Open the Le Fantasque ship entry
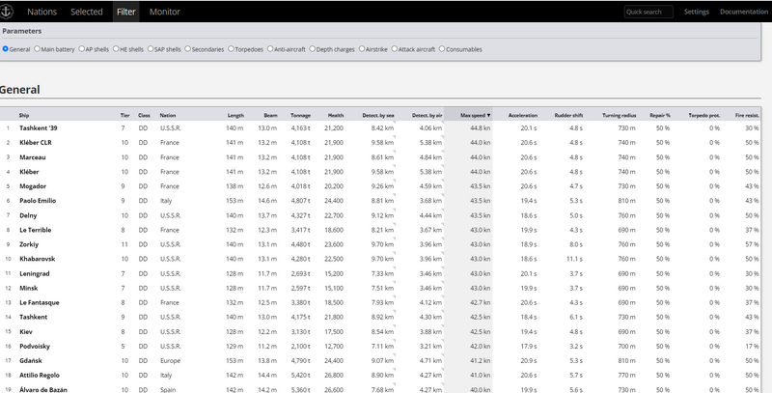 coord(39,302)
